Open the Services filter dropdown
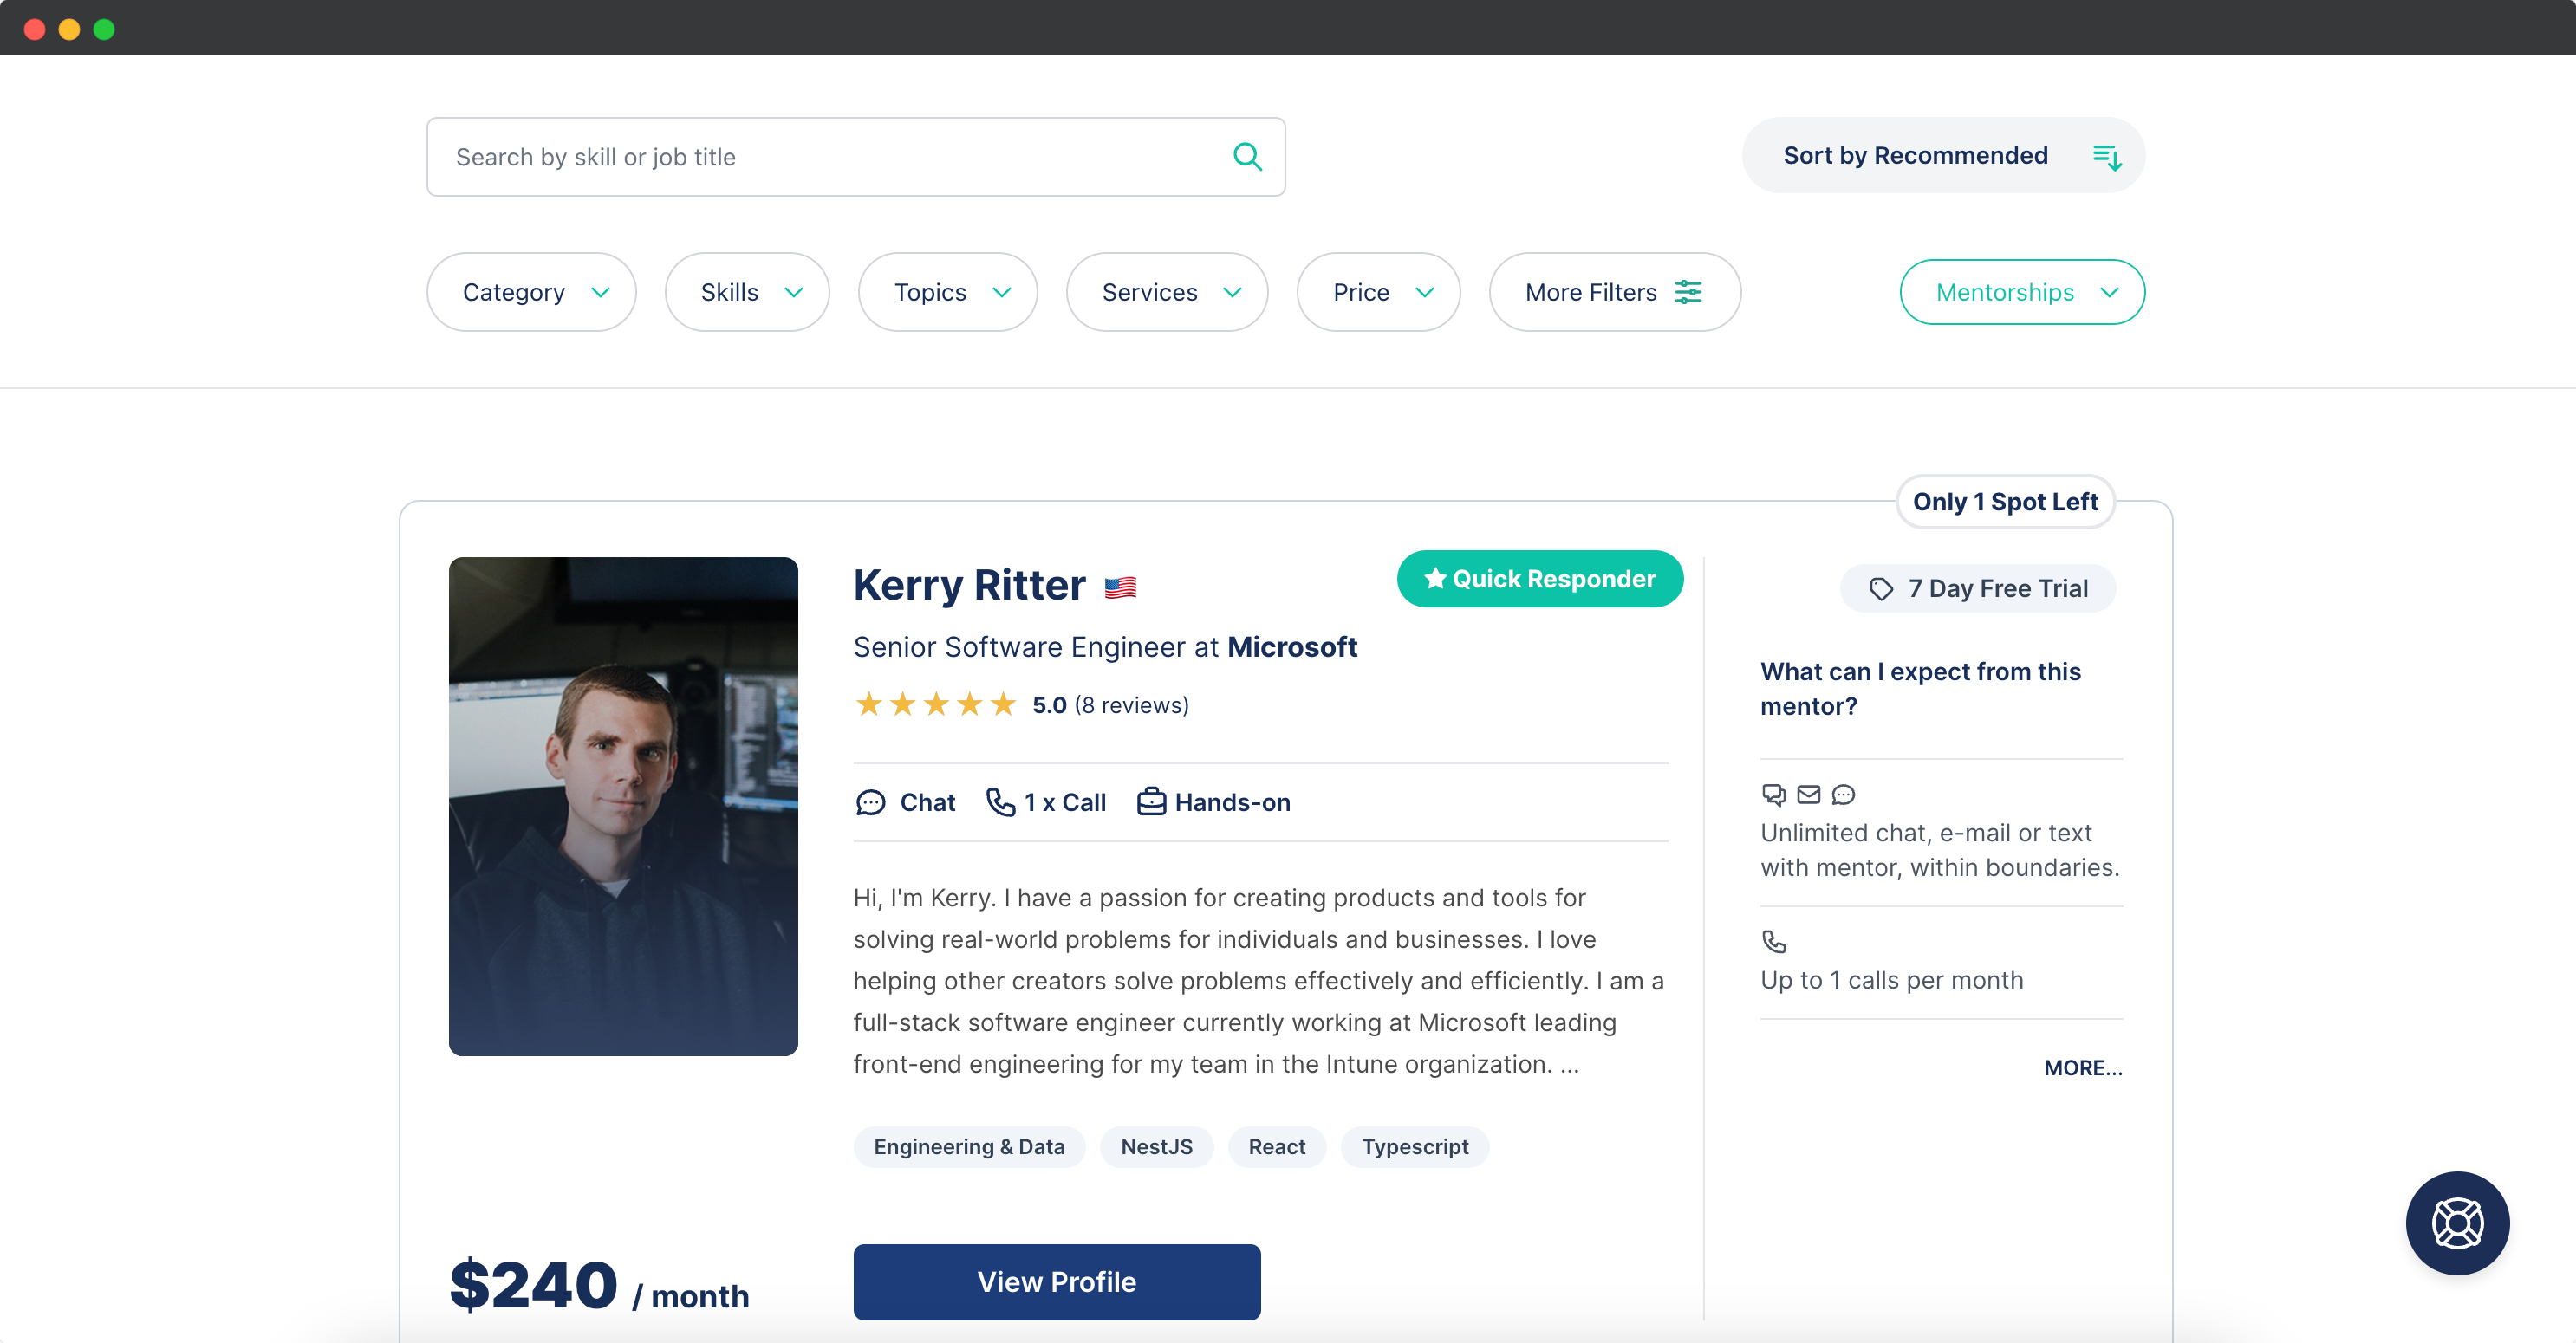Screen dimensions: 2576x1343 click(1167, 292)
